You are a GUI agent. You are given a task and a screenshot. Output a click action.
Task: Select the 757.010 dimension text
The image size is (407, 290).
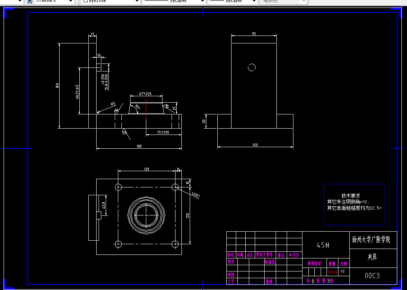pyautogui.click(x=163, y=133)
